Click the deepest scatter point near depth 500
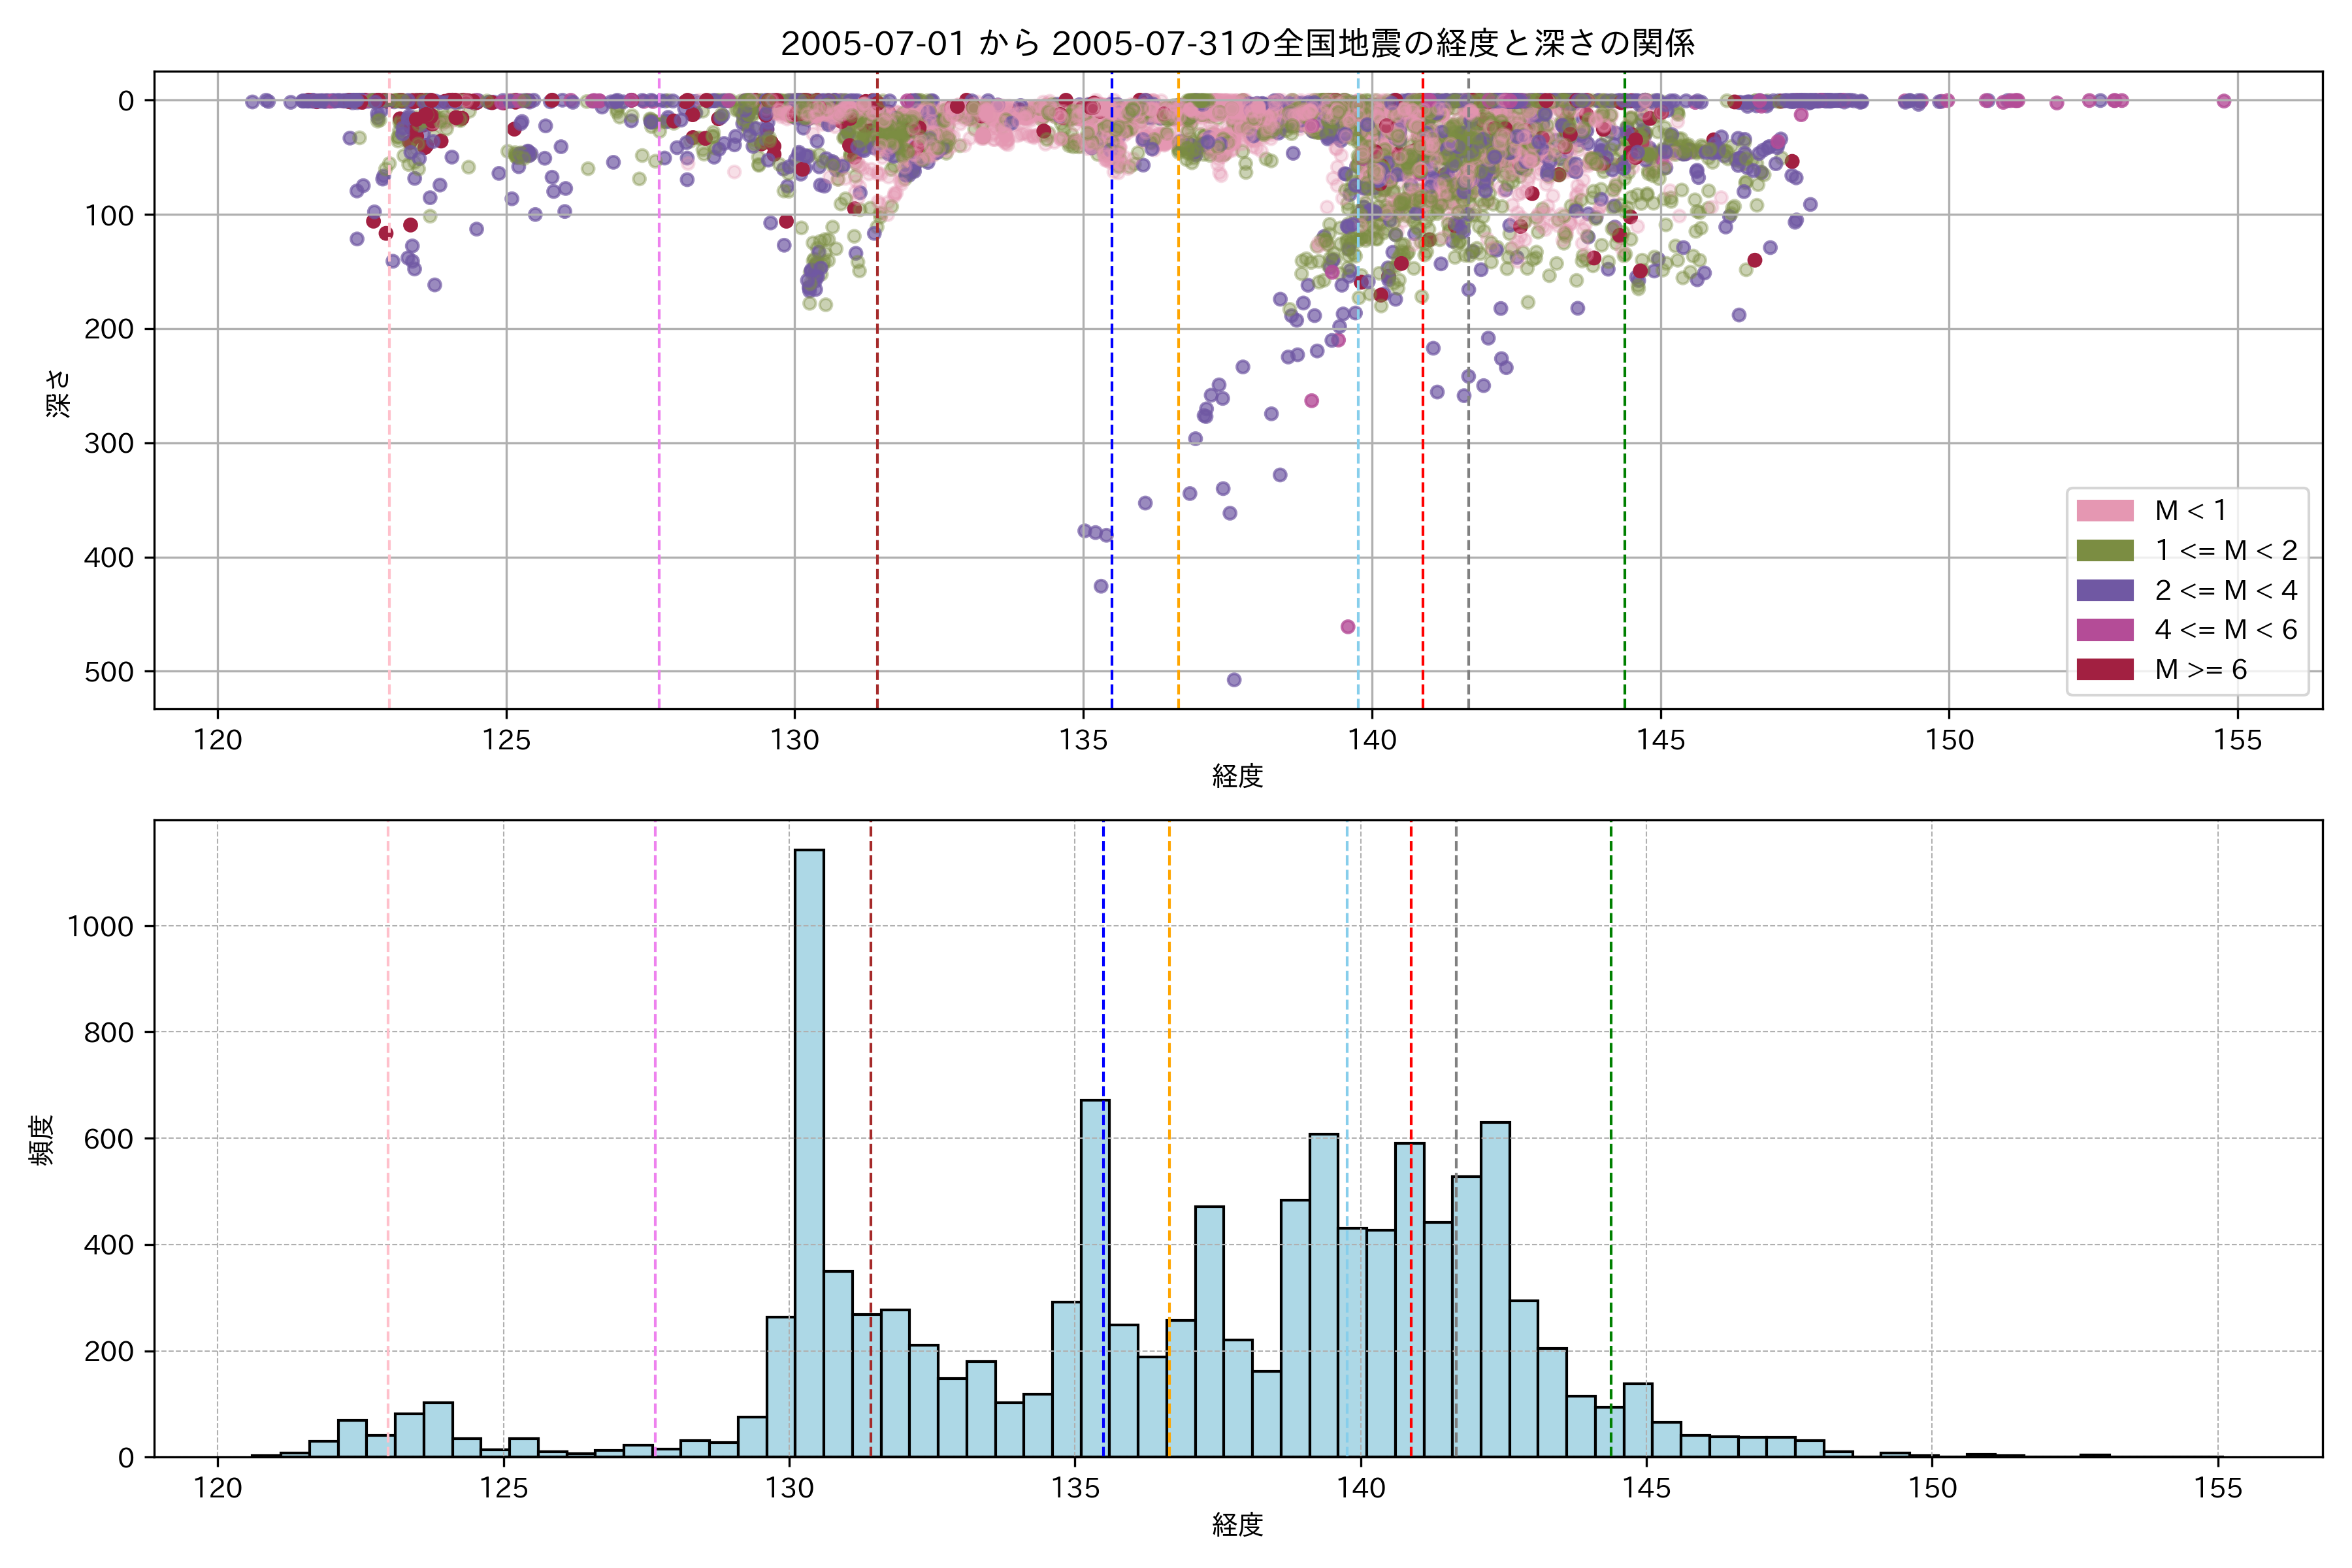 coord(1234,680)
